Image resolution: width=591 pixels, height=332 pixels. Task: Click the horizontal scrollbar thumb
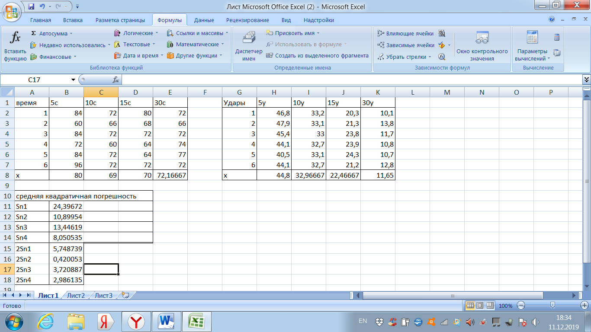[x=453, y=296]
